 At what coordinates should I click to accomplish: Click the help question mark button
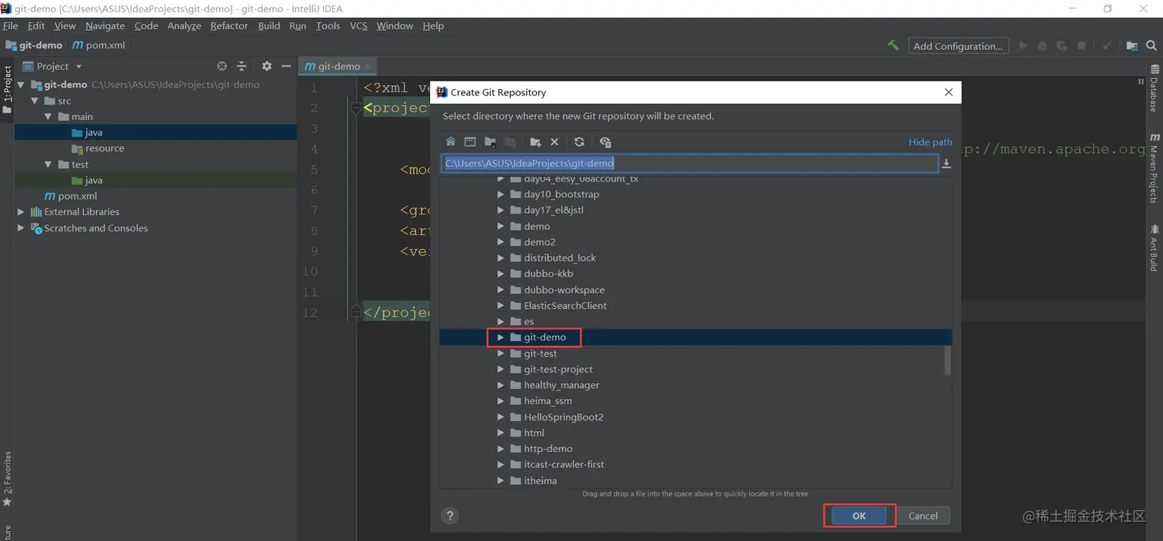coord(451,516)
